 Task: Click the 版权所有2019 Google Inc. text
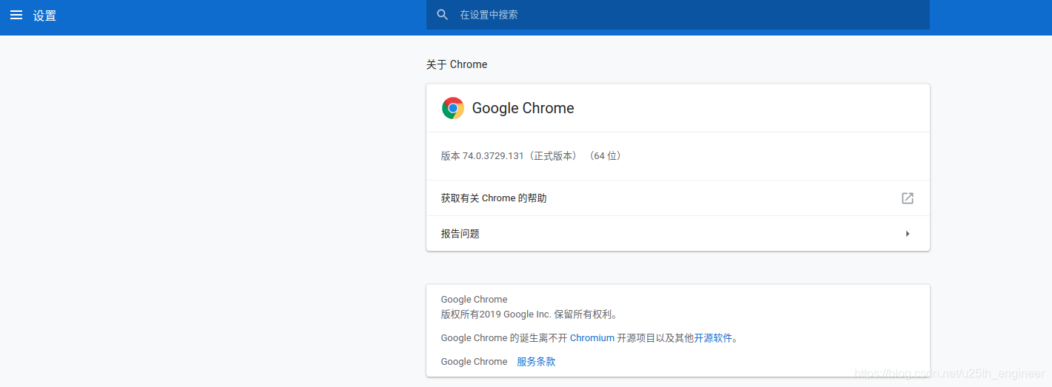(529, 314)
